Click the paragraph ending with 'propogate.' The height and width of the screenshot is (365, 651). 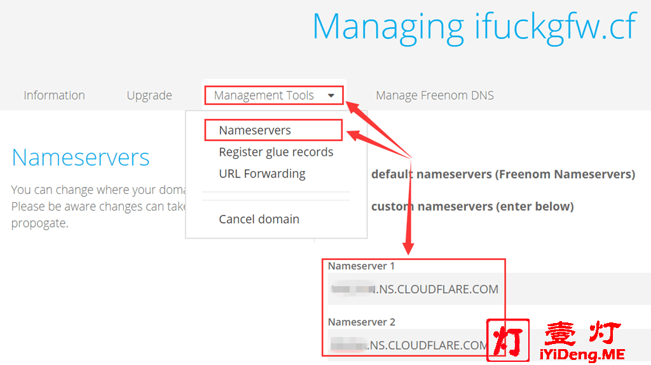(x=99, y=207)
